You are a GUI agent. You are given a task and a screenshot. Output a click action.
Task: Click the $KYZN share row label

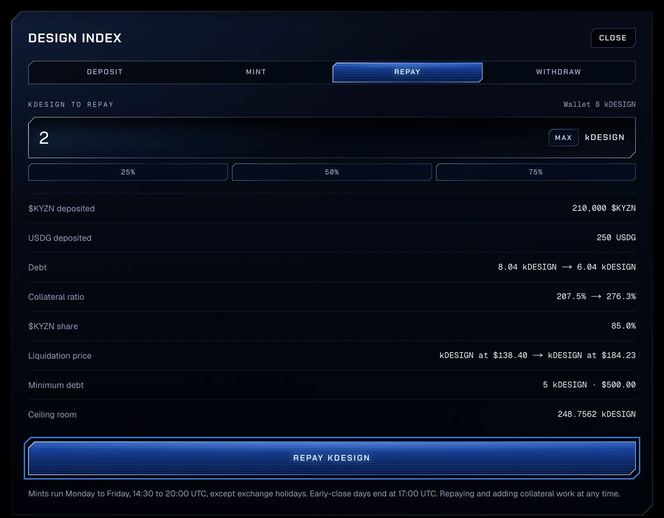(x=53, y=326)
